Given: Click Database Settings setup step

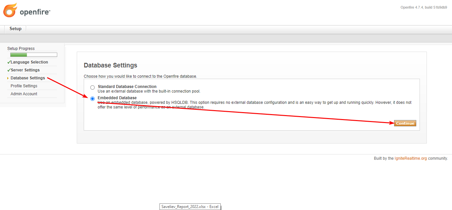Looking at the screenshot, I should 28,78.
